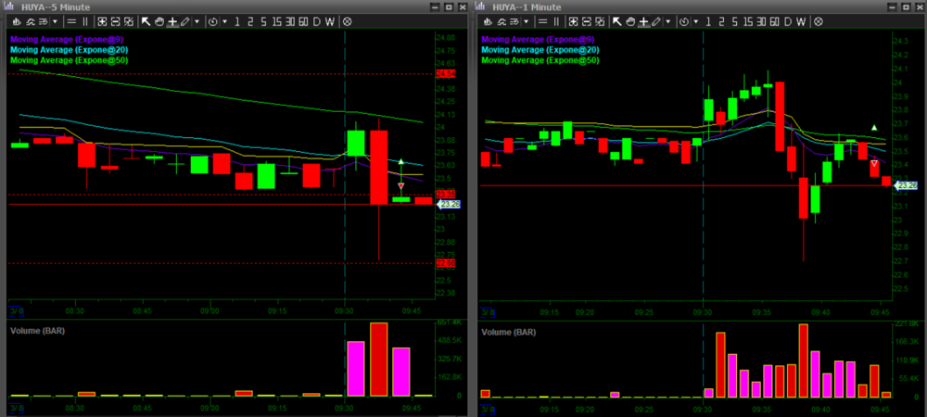Click Moving Average (Expone@9) label in 5 Minute chart
Image resolution: width=927 pixels, height=417 pixels.
(69, 40)
